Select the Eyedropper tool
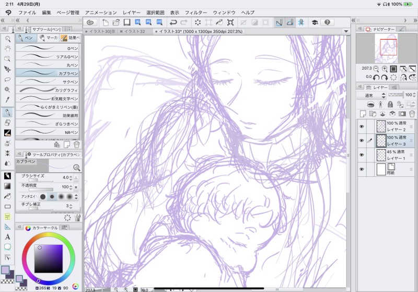418x292 pixels. tap(8, 100)
